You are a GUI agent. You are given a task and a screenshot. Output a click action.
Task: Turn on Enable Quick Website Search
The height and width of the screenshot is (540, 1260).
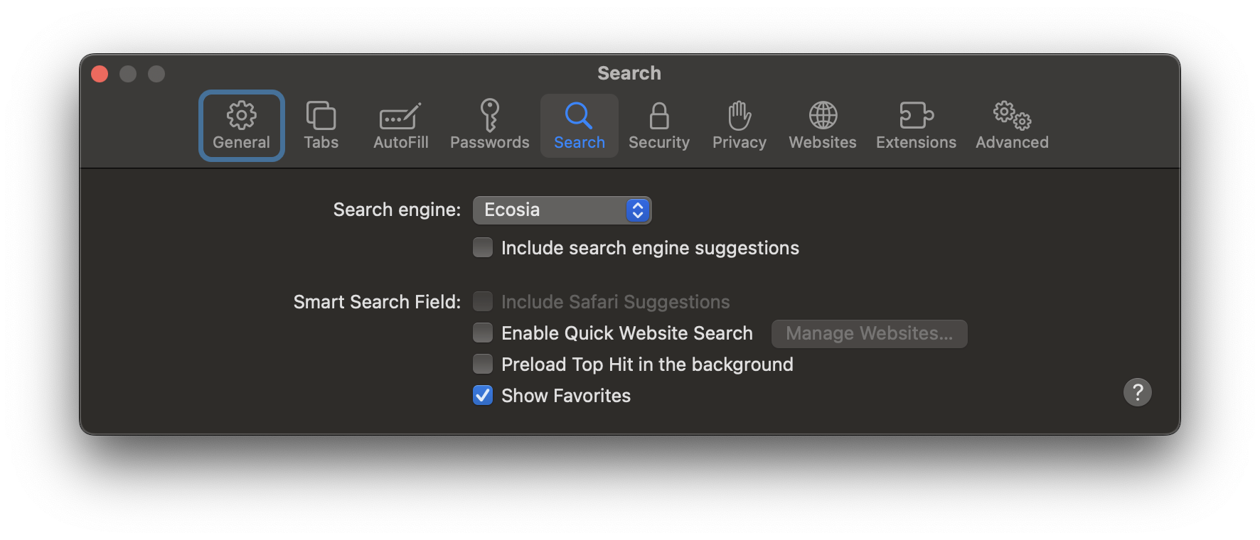[x=483, y=333]
